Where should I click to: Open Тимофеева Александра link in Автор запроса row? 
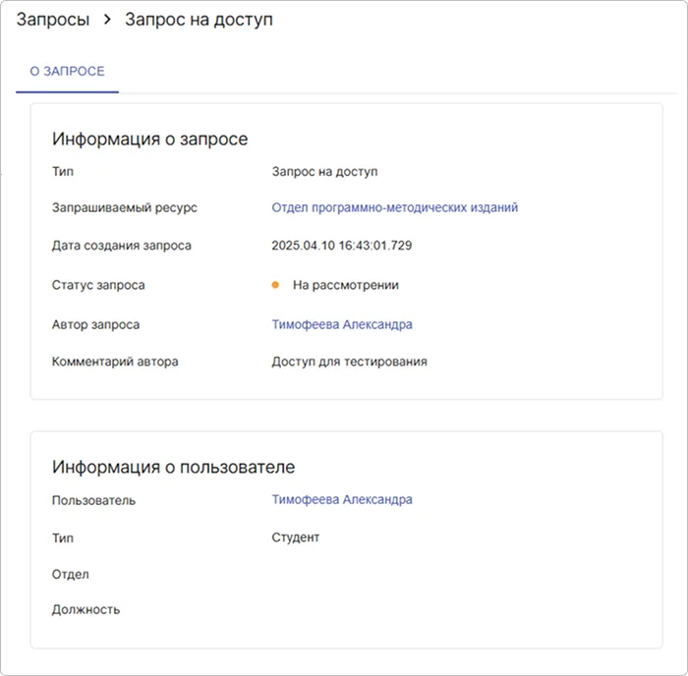tap(341, 324)
